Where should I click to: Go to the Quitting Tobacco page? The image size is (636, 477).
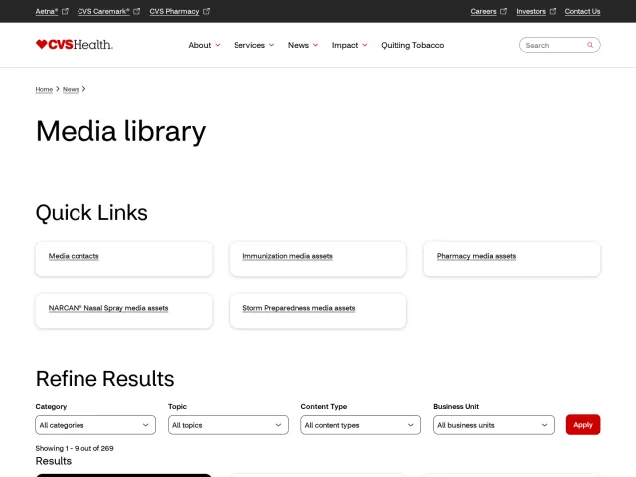click(412, 45)
